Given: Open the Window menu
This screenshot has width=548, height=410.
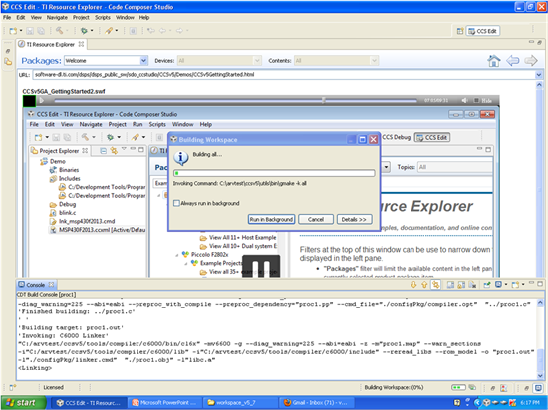Looking at the screenshot, I should (125, 18).
